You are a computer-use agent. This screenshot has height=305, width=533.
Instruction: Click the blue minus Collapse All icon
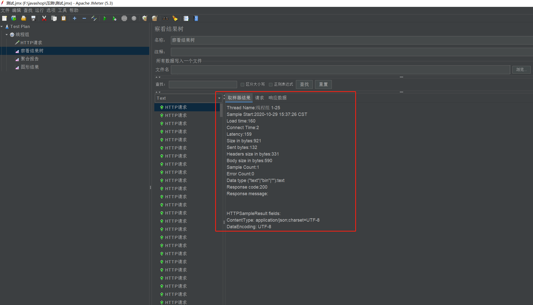click(84, 18)
